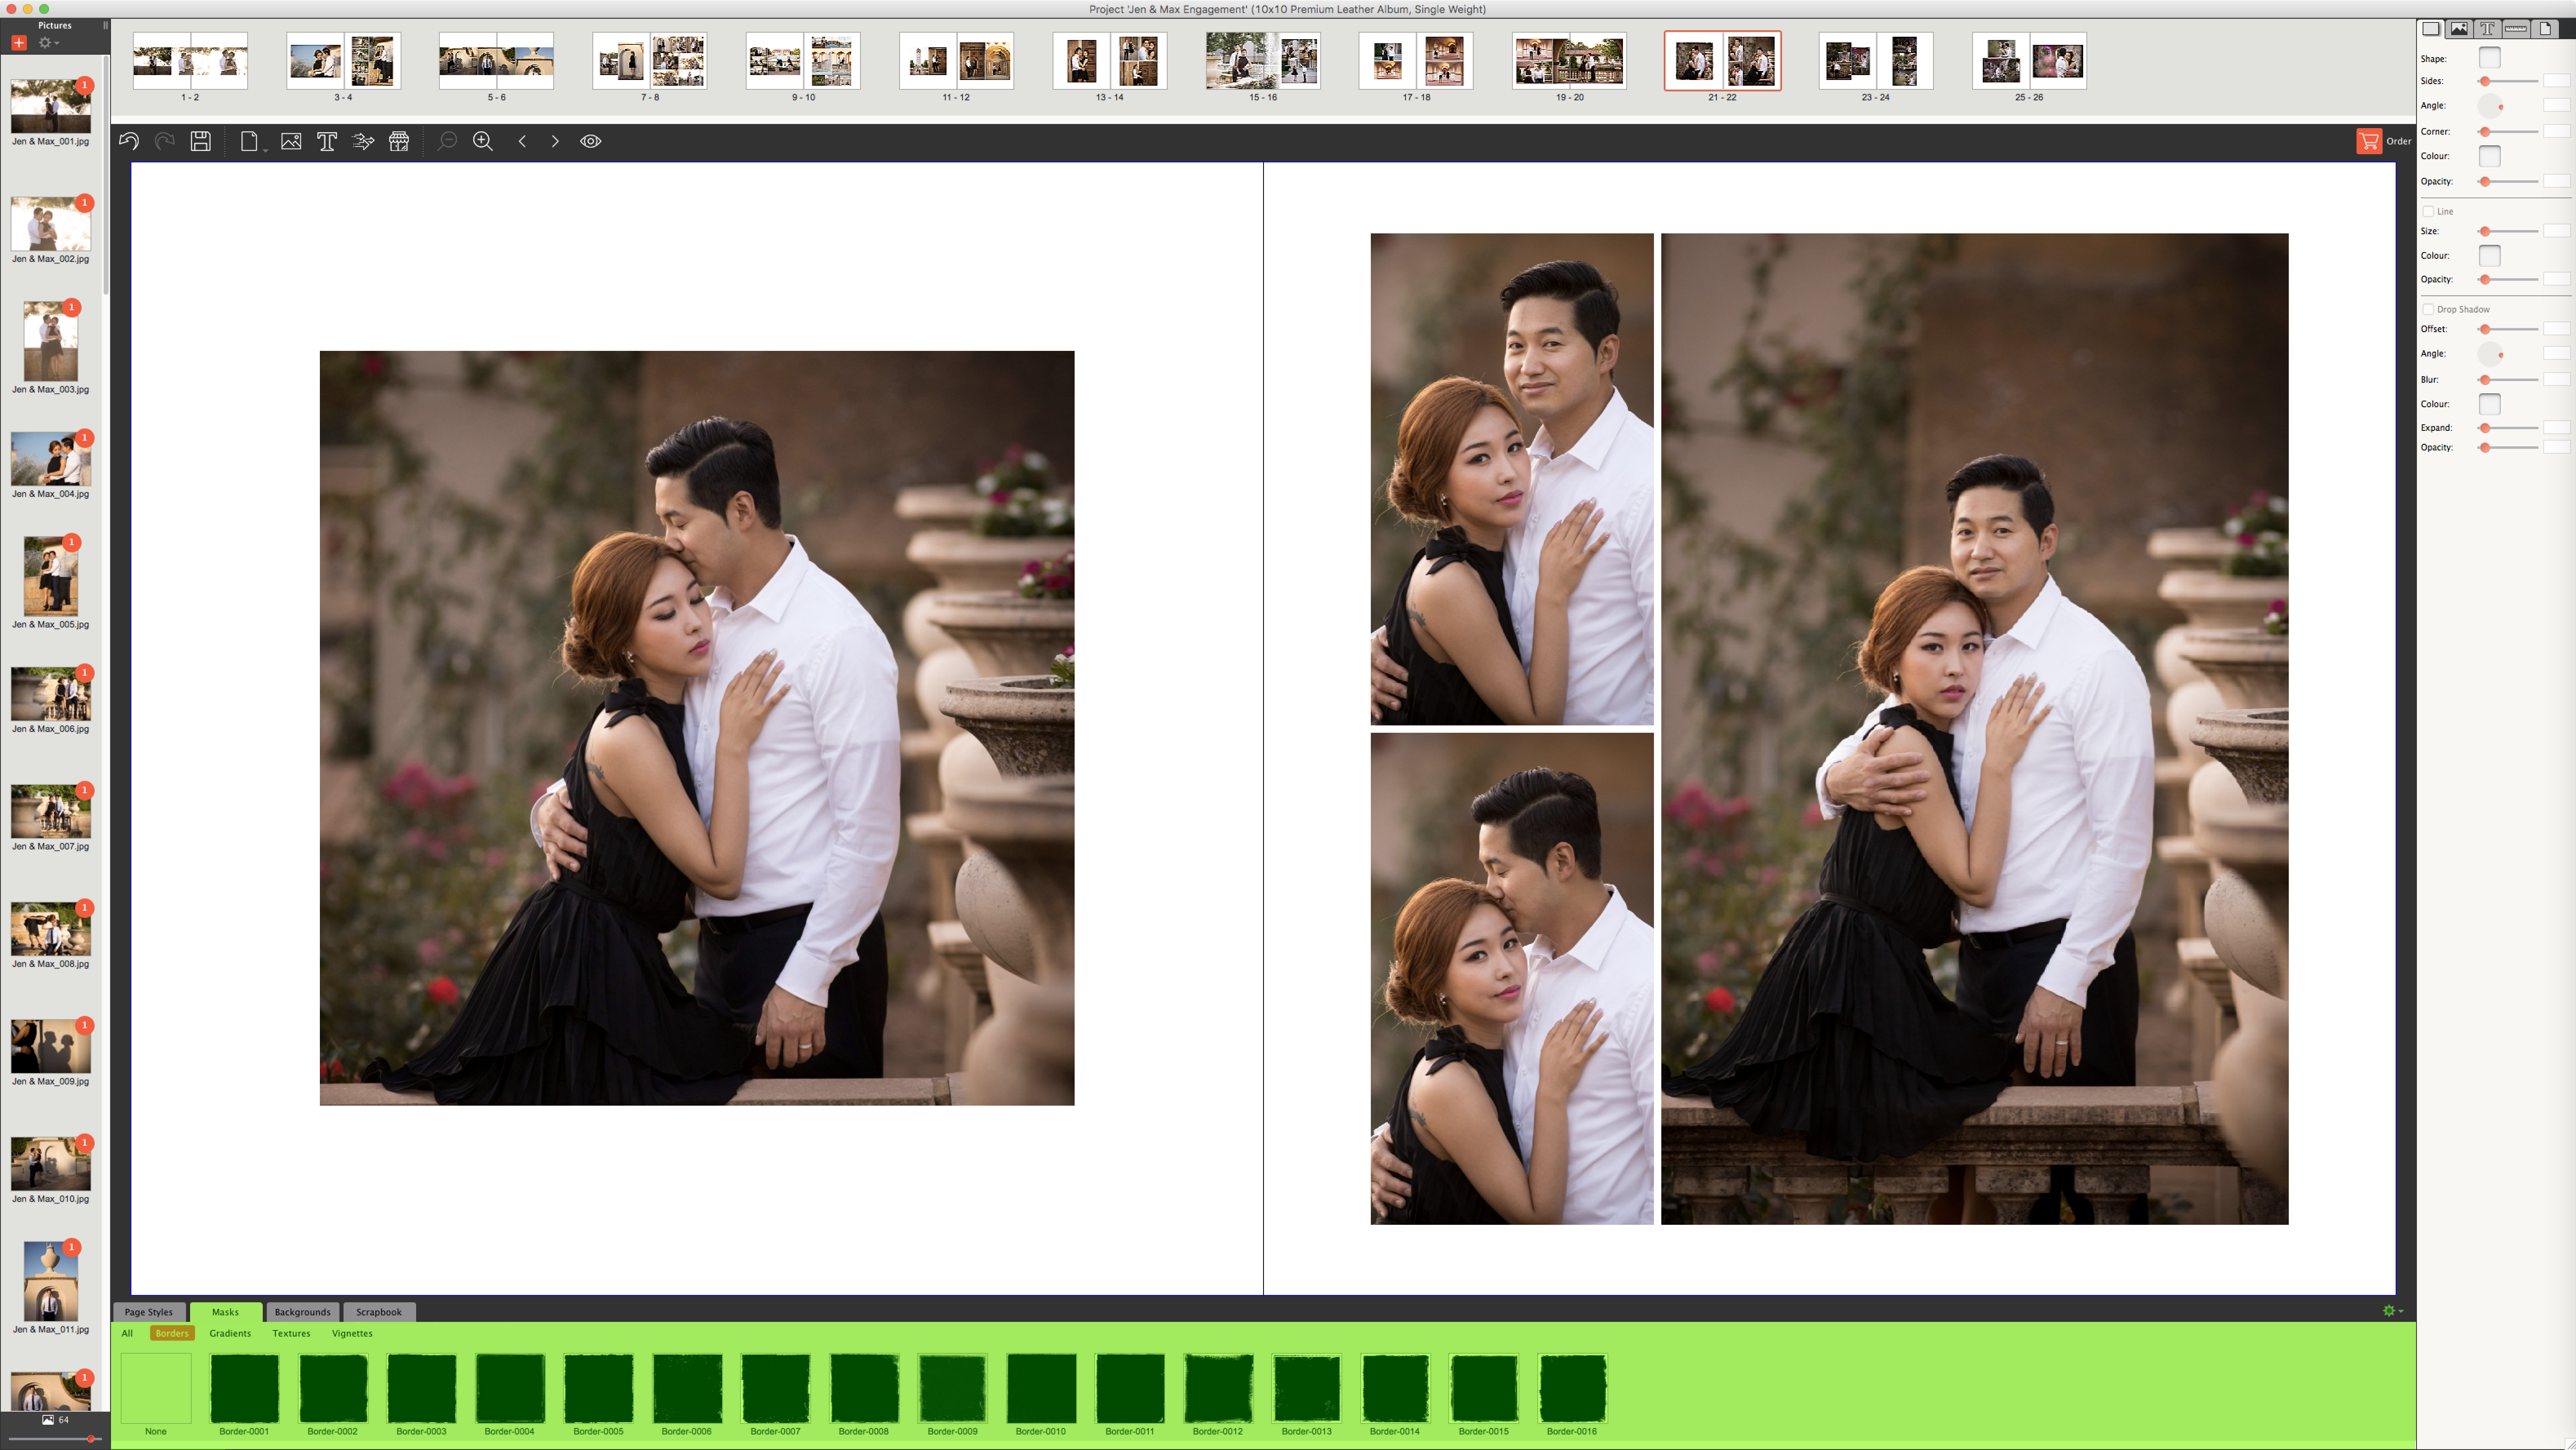Click the Shape selector box

(2489, 58)
